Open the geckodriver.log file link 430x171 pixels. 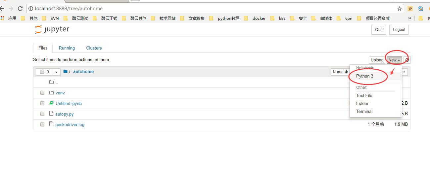70,124
